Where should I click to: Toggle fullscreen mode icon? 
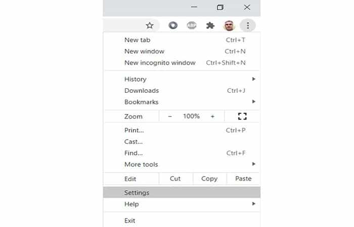pyautogui.click(x=242, y=117)
